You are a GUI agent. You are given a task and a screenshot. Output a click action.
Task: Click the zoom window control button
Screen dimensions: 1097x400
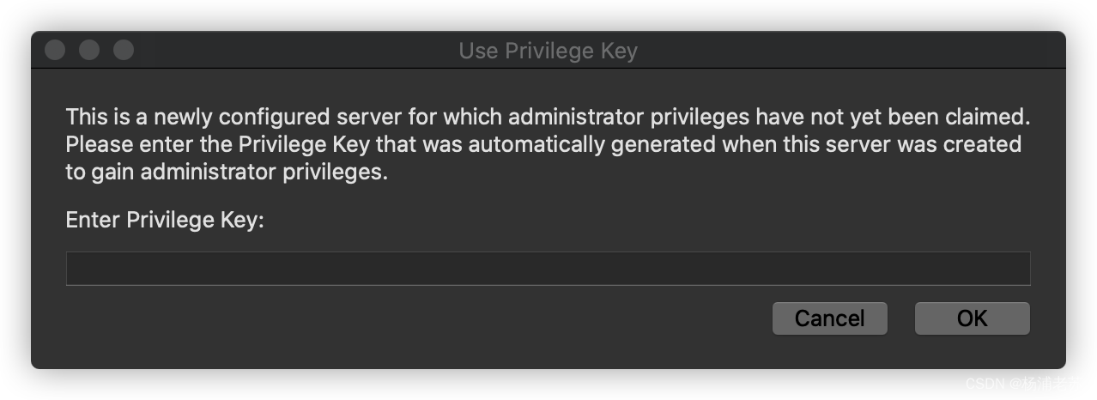[x=124, y=50]
